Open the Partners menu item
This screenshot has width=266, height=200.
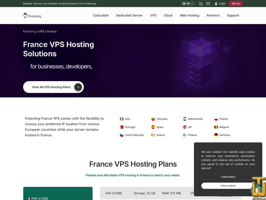pyautogui.click(x=213, y=15)
